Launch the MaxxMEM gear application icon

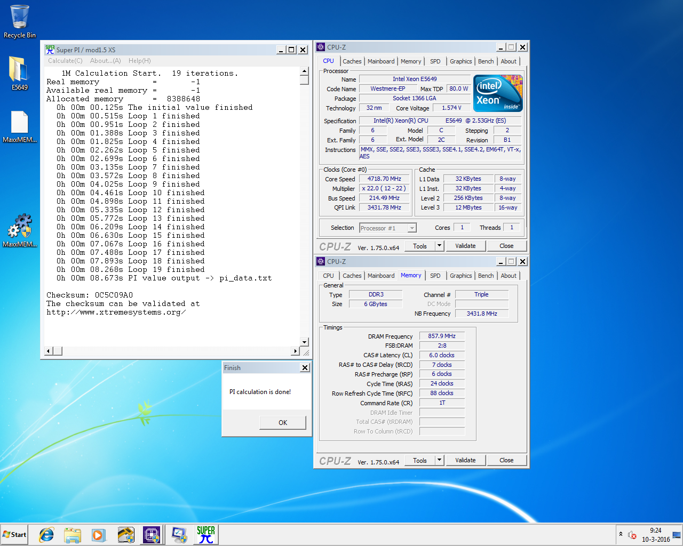coord(20,230)
